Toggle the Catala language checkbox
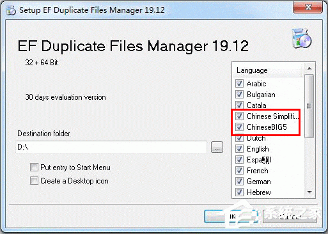 point(239,105)
